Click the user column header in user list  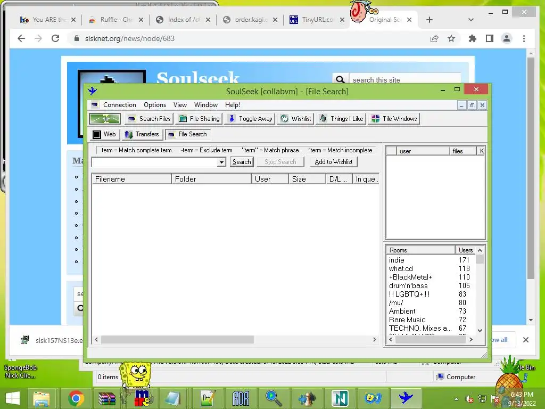click(423, 151)
